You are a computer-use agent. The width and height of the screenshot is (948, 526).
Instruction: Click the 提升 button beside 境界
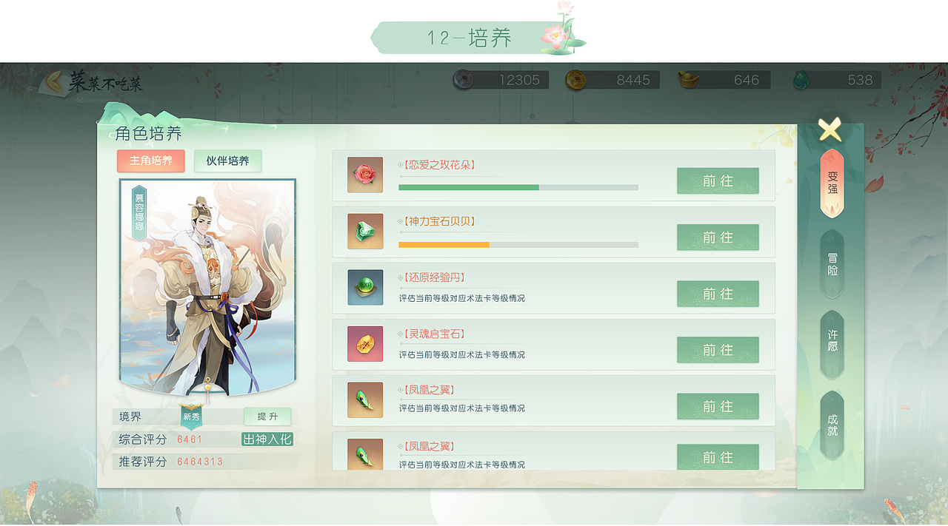click(x=267, y=417)
